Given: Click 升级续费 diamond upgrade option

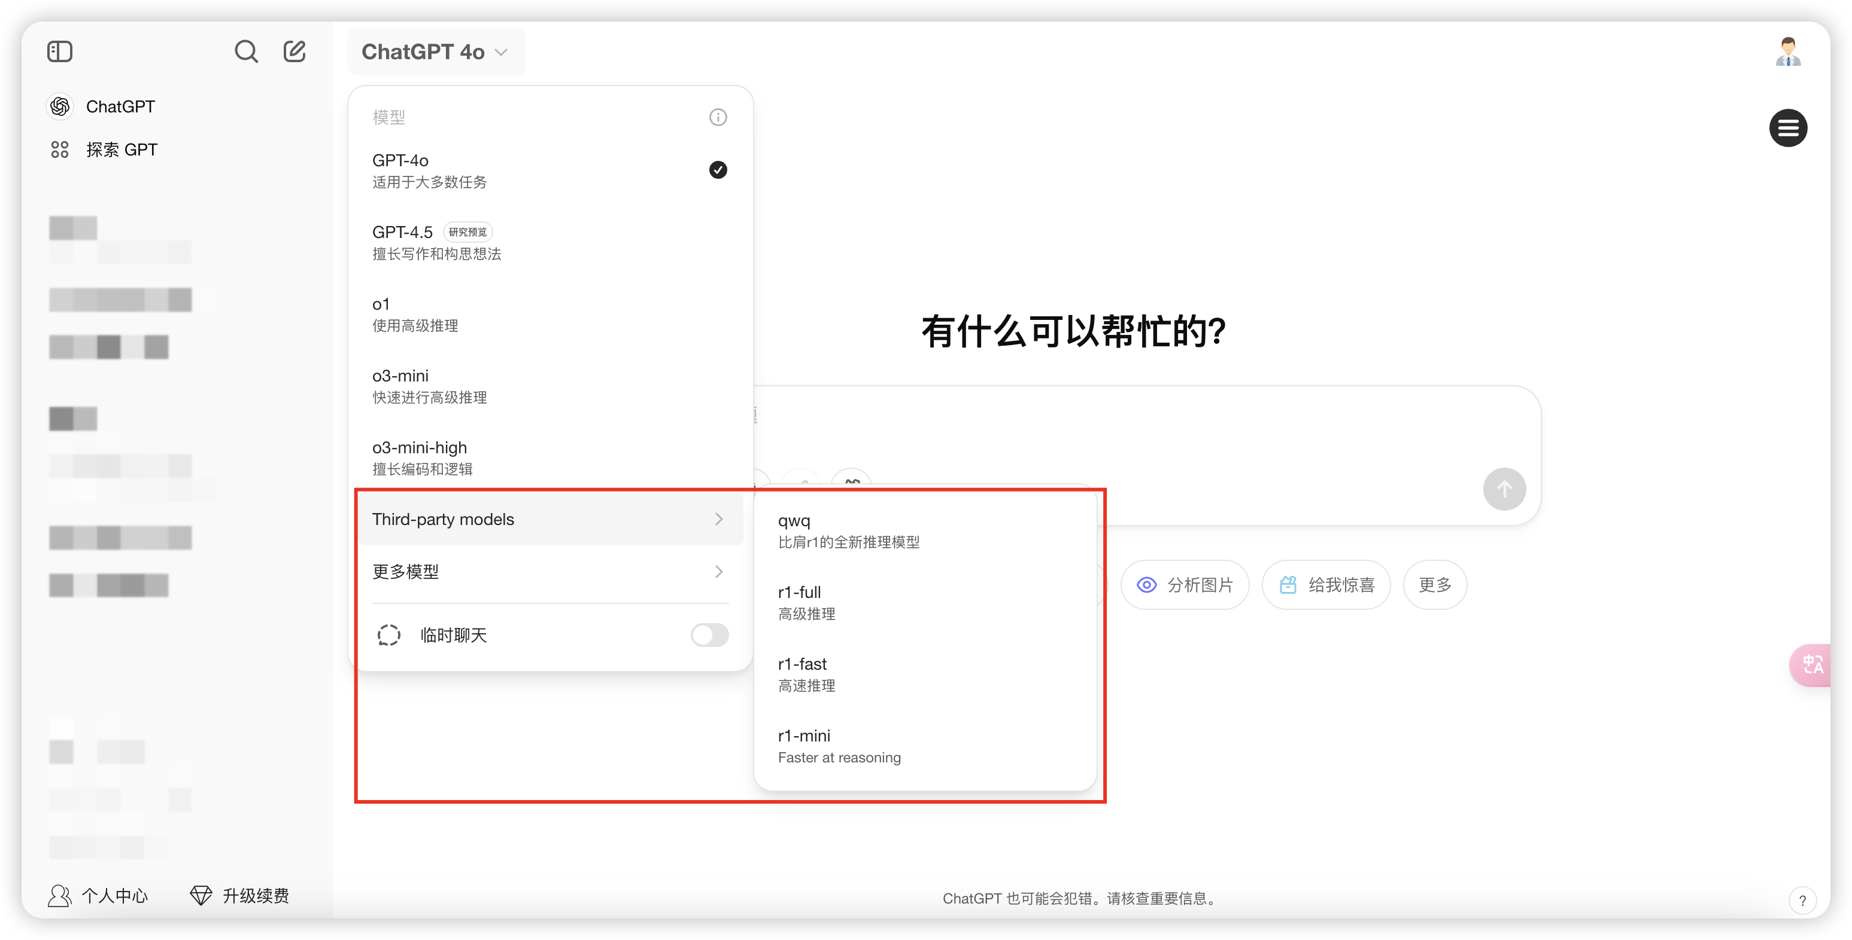Looking at the screenshot, I should (x=239, y=896).
